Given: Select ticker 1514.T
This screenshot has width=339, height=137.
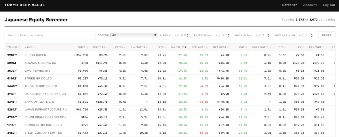Looking at the screenshot, I should 12,125.
